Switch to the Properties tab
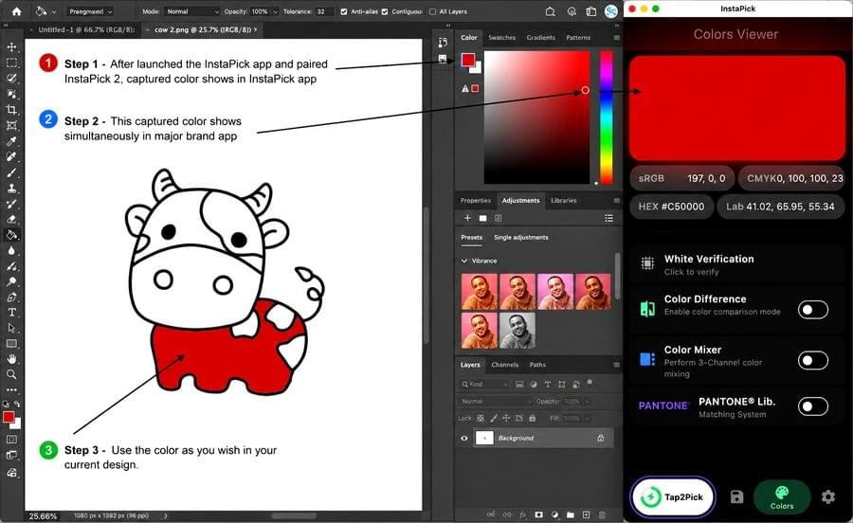The width and height of the screenshot is (853, 523). pos(476,201)
